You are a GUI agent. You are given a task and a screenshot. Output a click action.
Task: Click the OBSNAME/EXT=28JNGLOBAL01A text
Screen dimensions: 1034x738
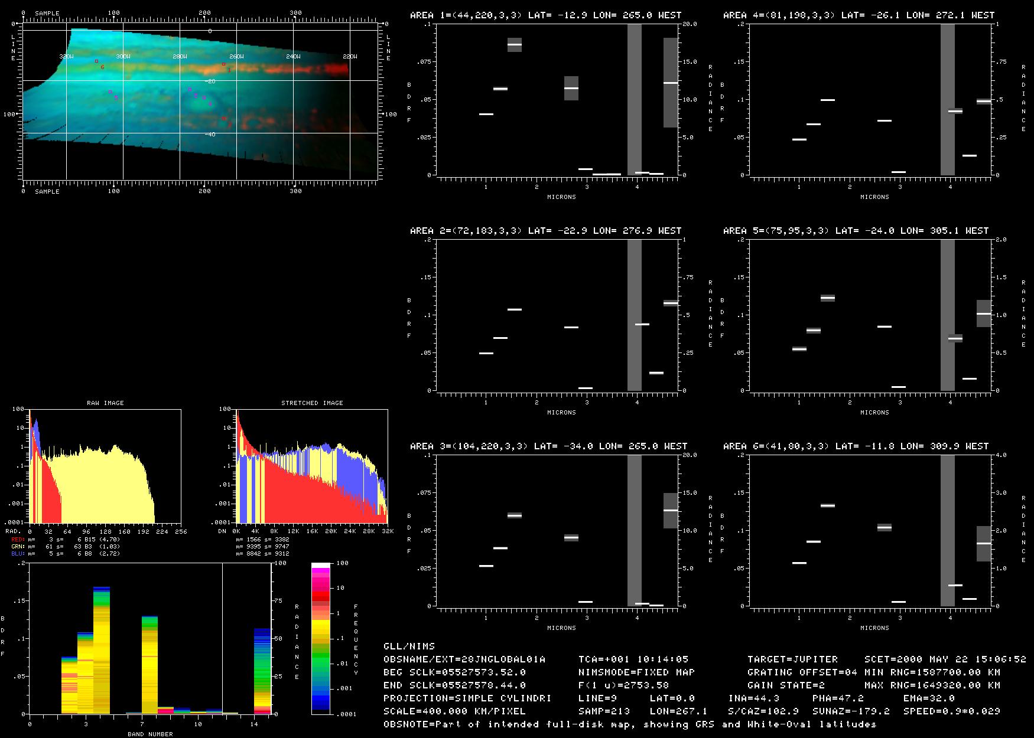coord(464,659)
